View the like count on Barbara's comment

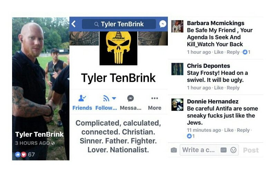pos(246,52)
